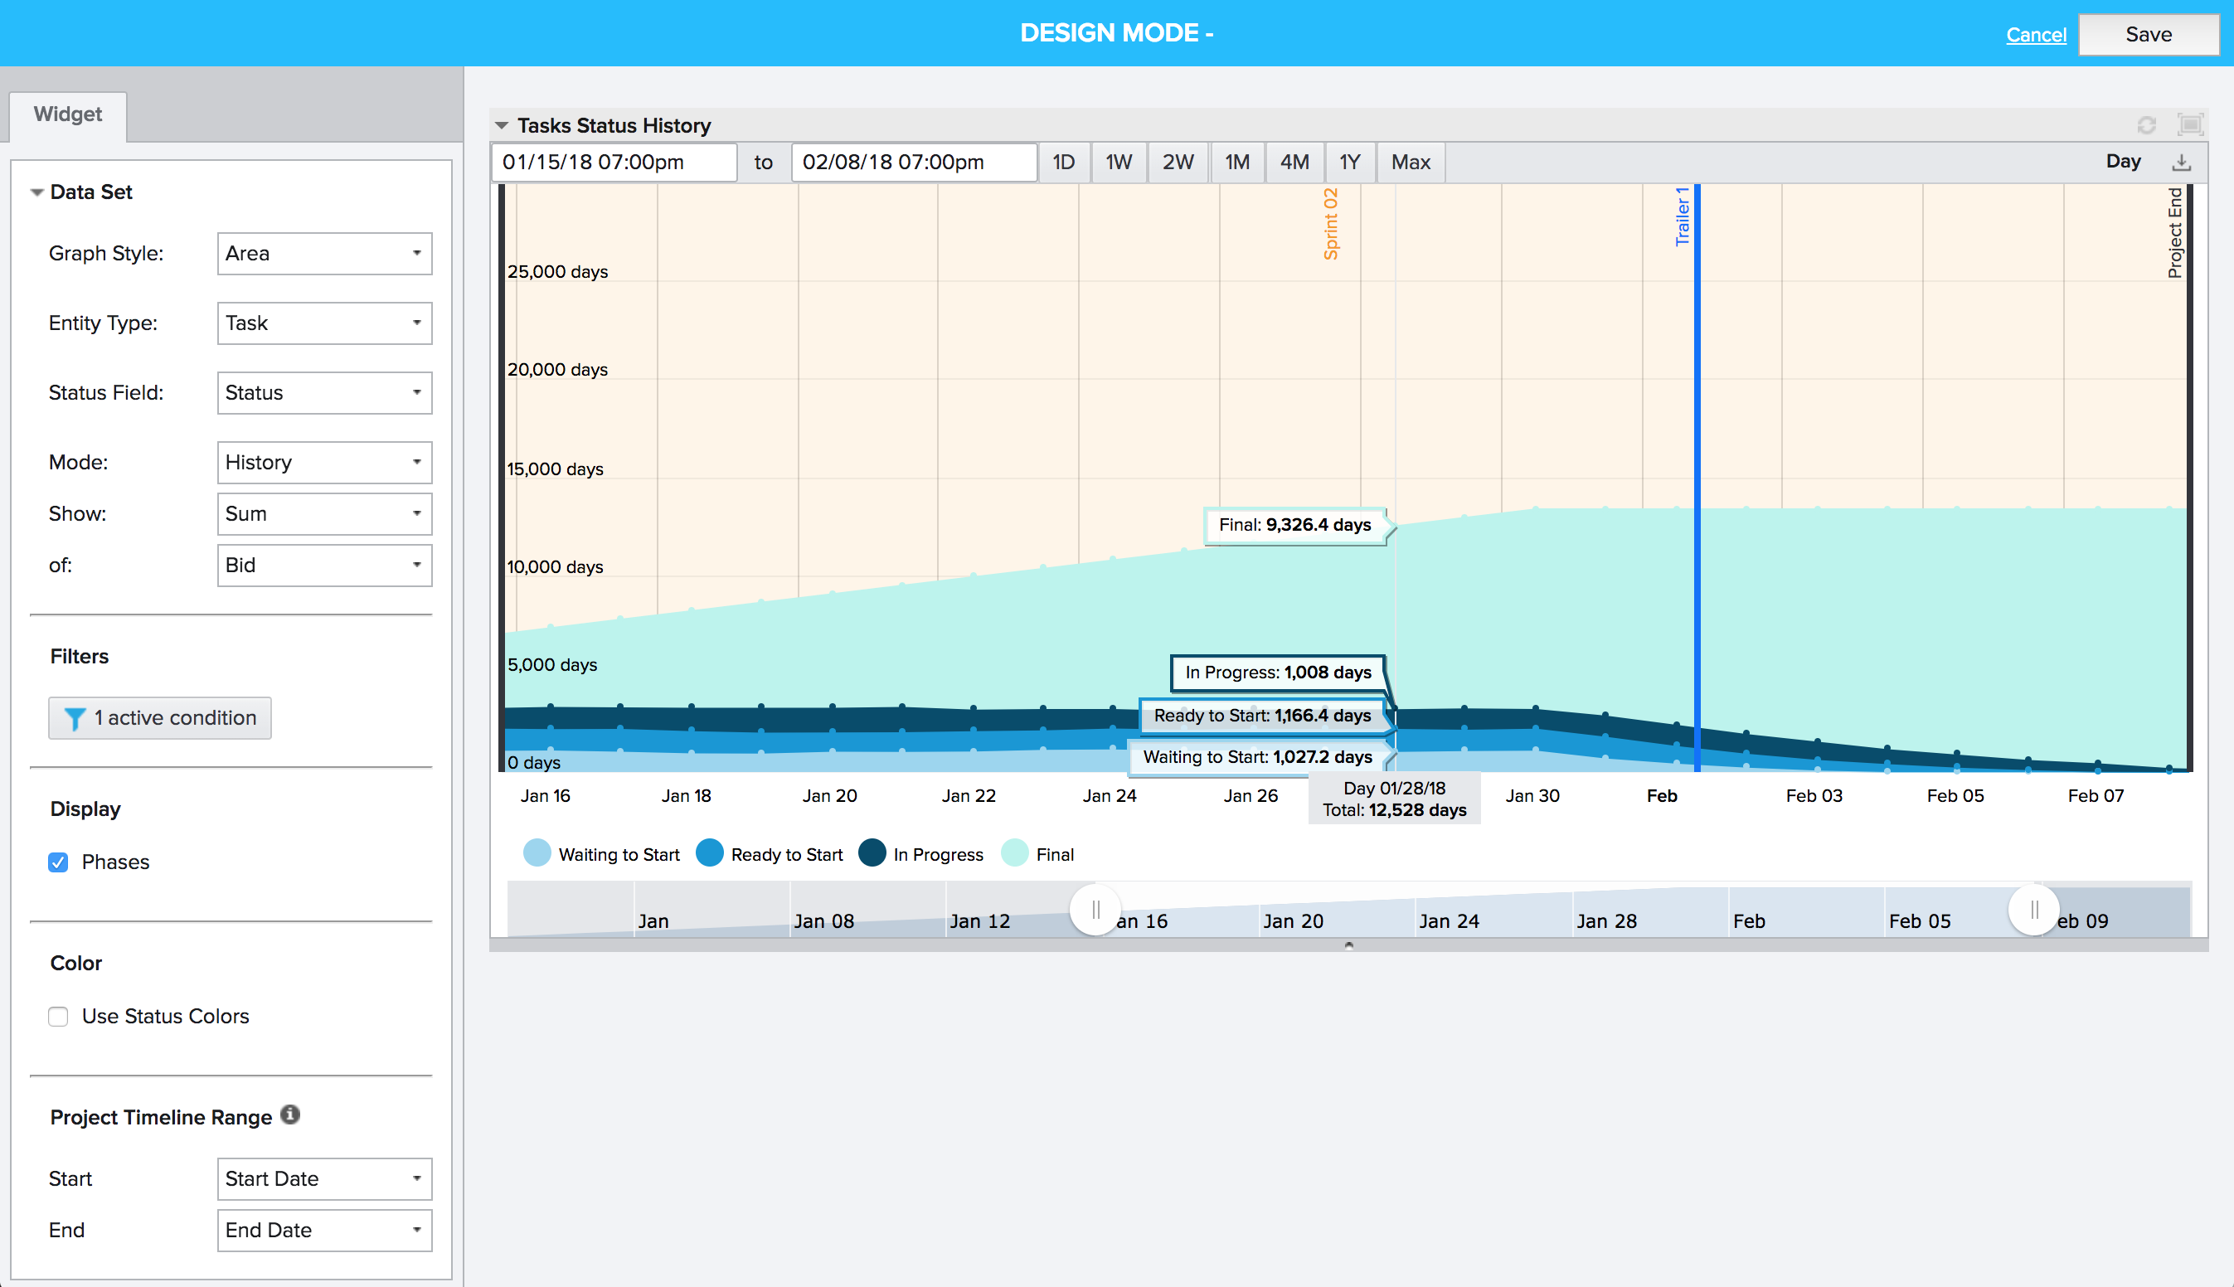Click the filter funnel icon
The height and width of the screenshot is (1287, 2234).
click(x=75, y=718)
